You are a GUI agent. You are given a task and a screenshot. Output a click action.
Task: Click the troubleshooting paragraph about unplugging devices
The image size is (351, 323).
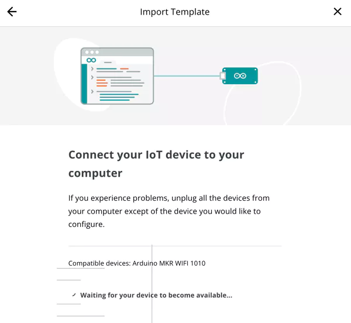169,211
